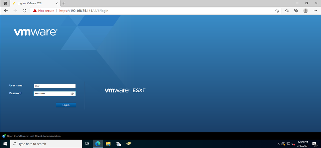
Task: Click the browser profile avatar
Action: (x=305, y=11)
